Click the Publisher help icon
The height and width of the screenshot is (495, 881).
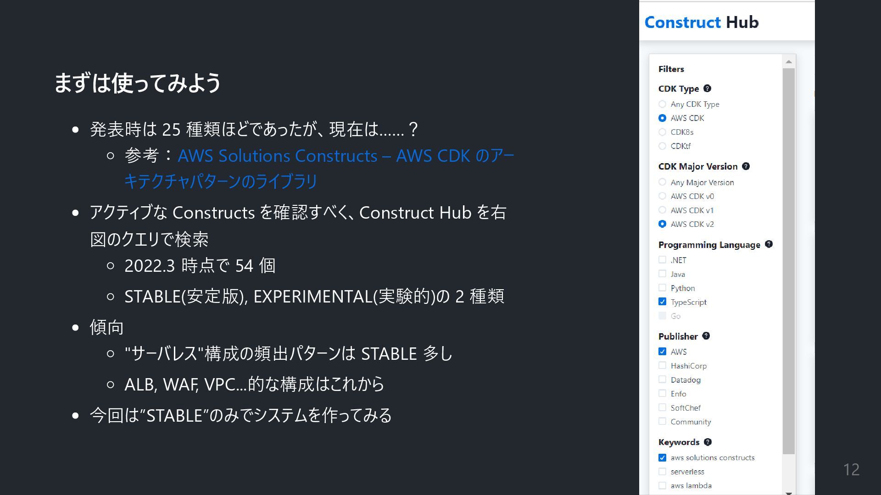[x=706, y=336]
